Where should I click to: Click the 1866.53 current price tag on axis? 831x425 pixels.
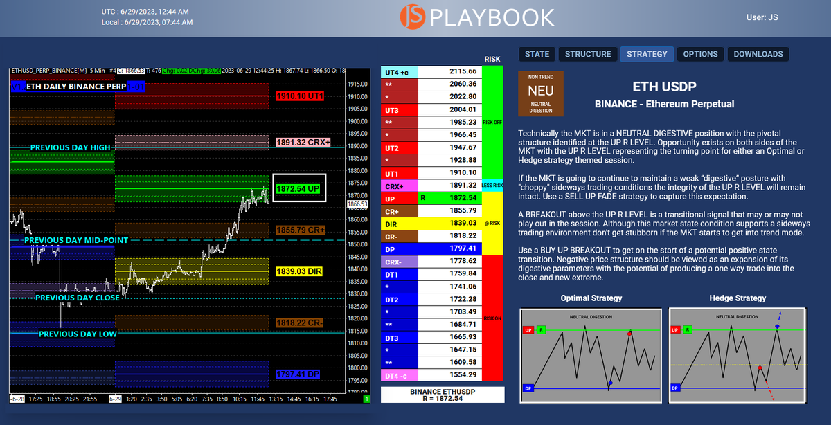(x=357, y=204)
